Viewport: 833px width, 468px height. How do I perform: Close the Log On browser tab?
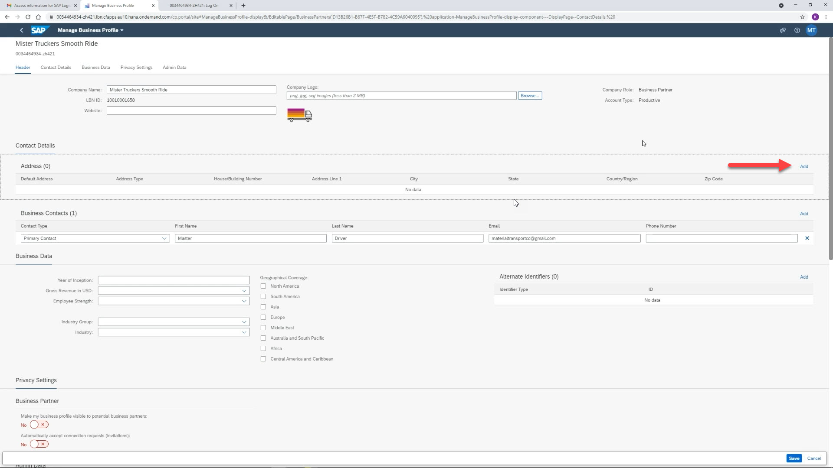(231, 6)
